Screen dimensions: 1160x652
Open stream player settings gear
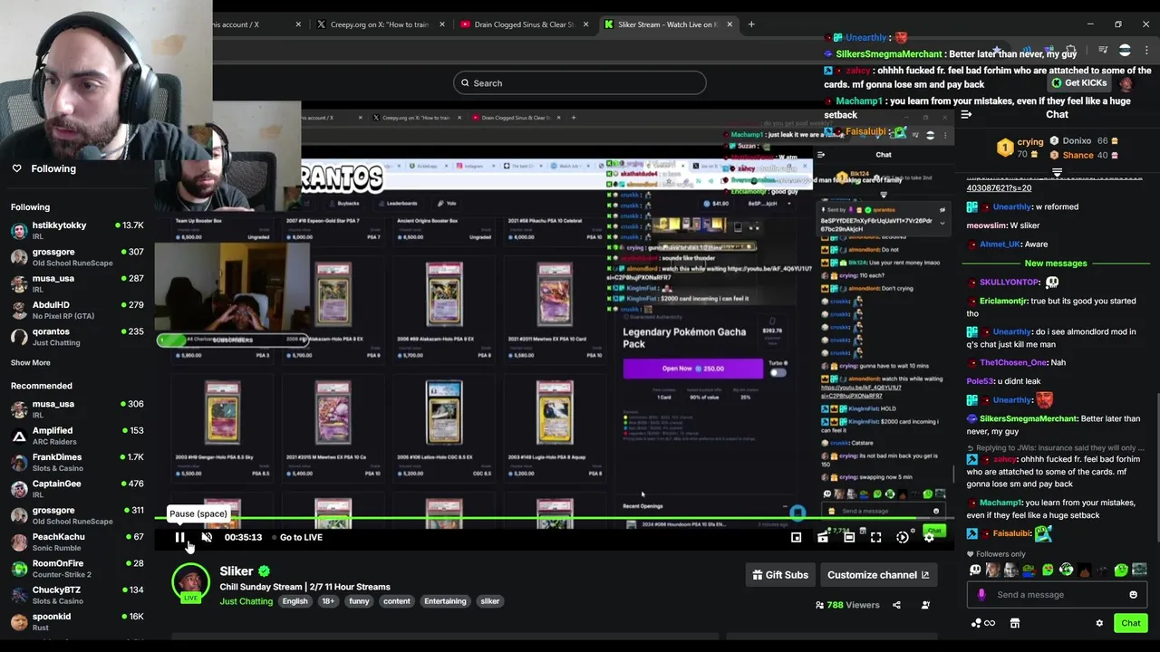(x=929, y=537)
